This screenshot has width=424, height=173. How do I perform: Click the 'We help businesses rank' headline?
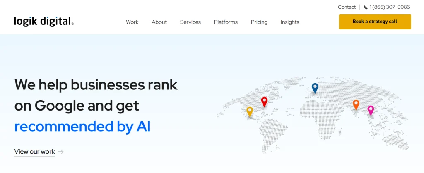pos(96,84)
